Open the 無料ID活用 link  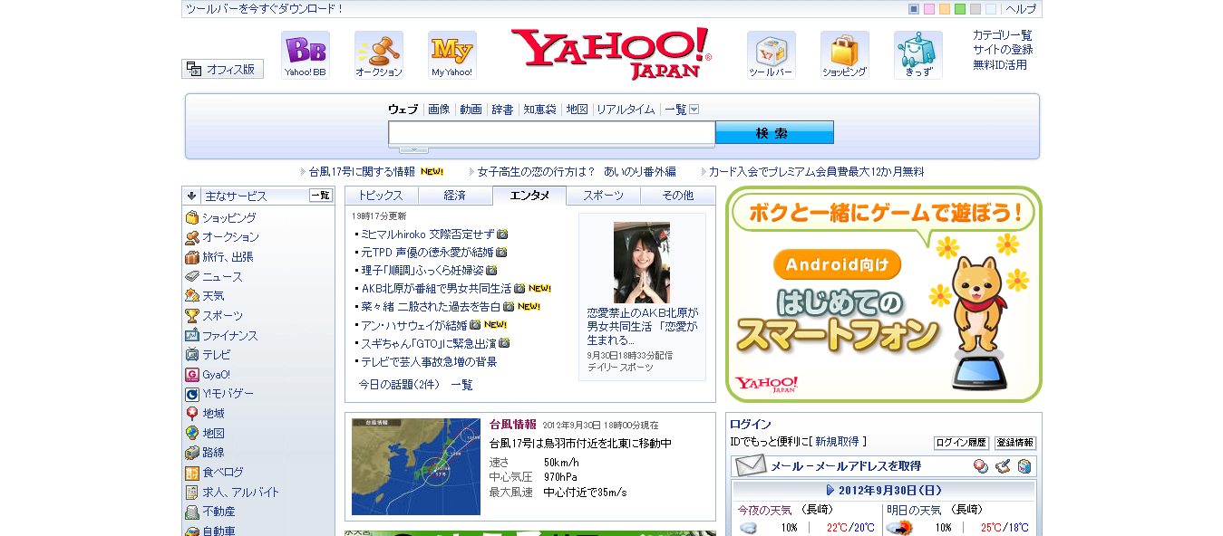coord(1000,65)
